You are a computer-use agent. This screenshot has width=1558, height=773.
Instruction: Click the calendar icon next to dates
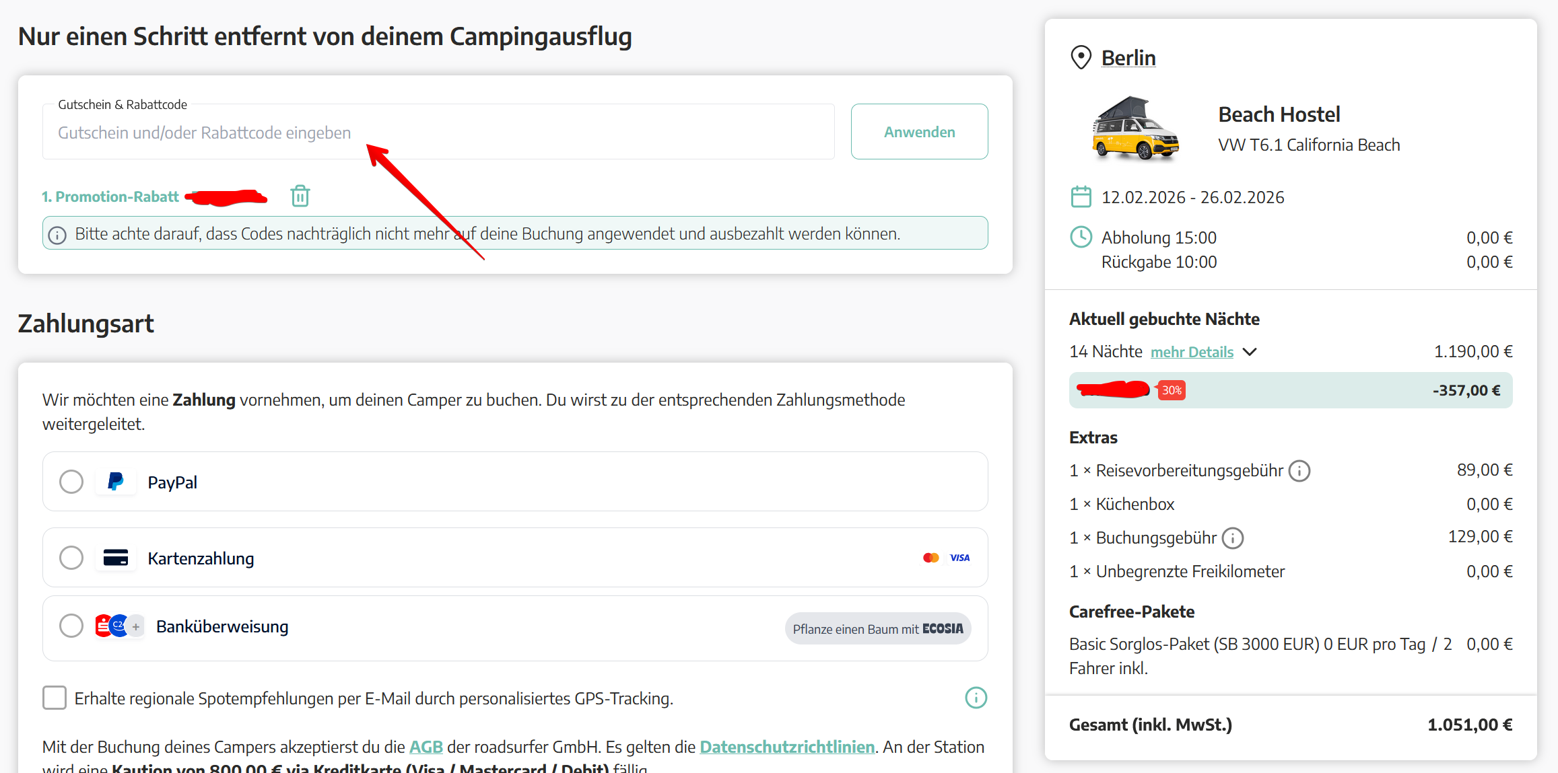tap(1081, 197)
